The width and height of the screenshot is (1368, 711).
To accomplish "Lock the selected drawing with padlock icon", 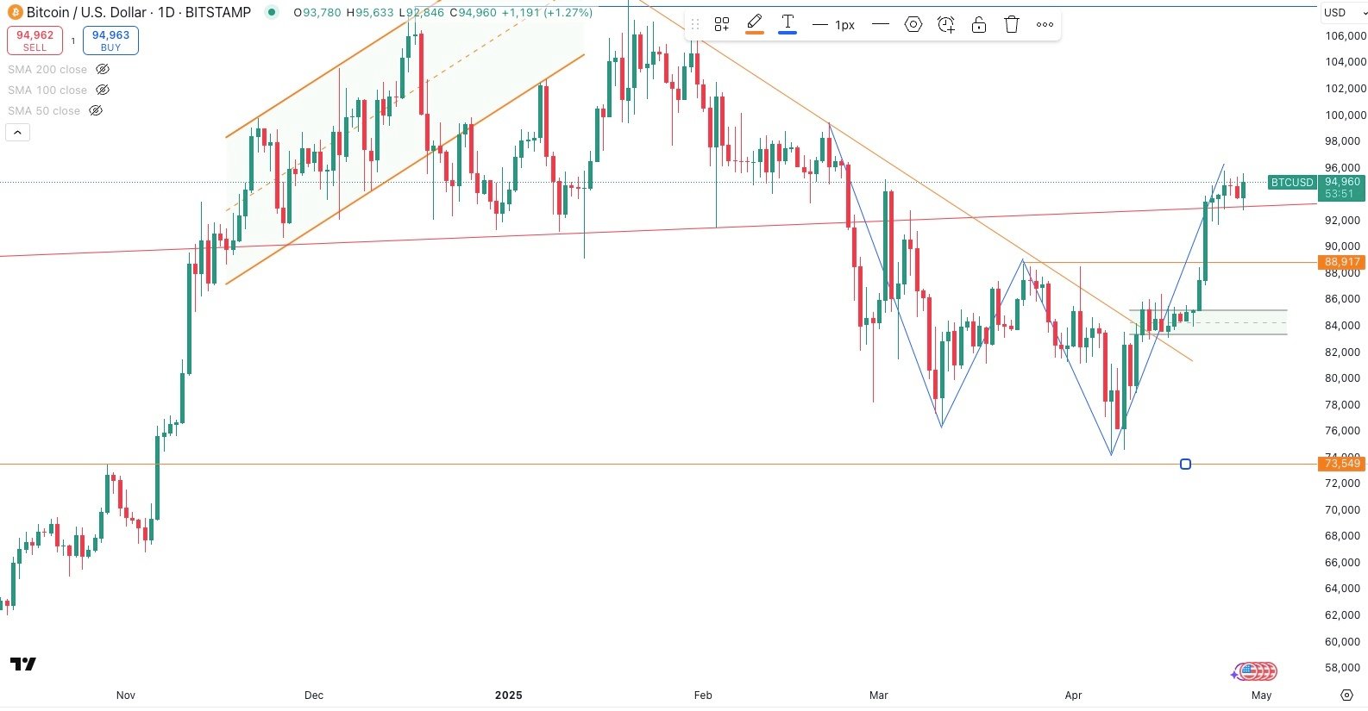I will 979,24.
